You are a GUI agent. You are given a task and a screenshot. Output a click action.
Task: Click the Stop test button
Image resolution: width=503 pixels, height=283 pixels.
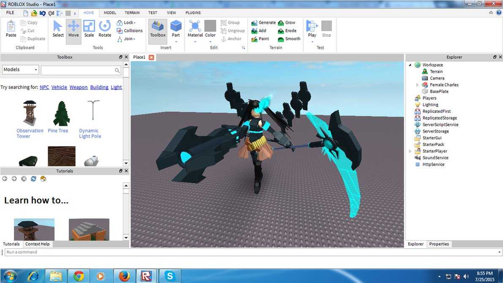[326, 29]
